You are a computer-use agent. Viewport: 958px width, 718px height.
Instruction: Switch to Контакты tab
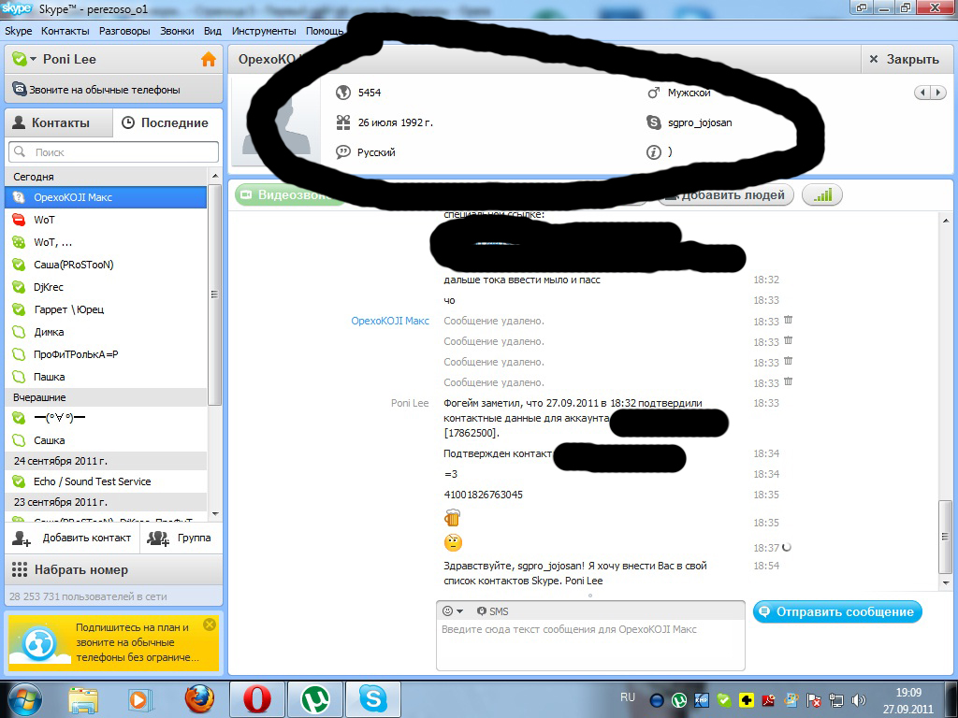(x=59, y=122)
